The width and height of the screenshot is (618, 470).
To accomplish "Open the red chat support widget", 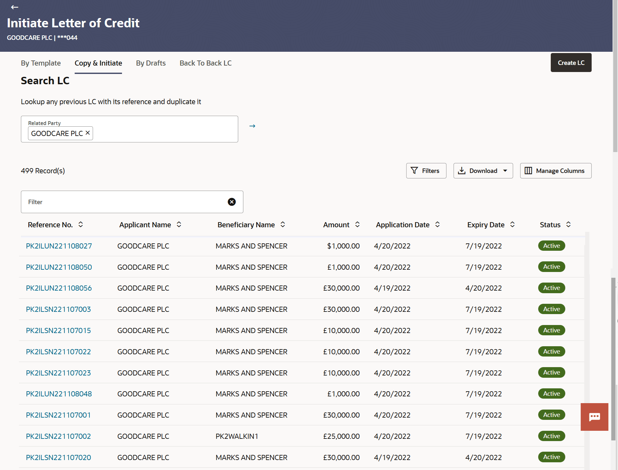I will (594, 417).
